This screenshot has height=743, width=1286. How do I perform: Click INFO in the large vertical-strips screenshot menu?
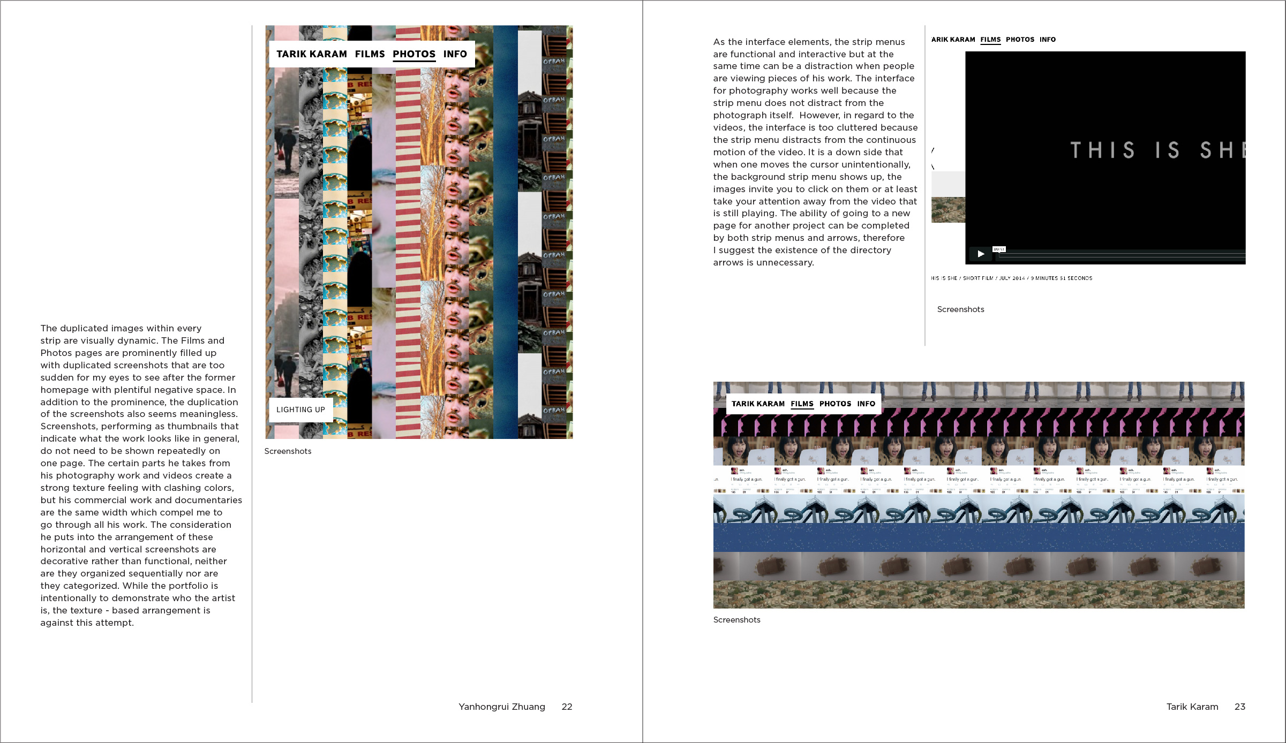tap(455, 54)
